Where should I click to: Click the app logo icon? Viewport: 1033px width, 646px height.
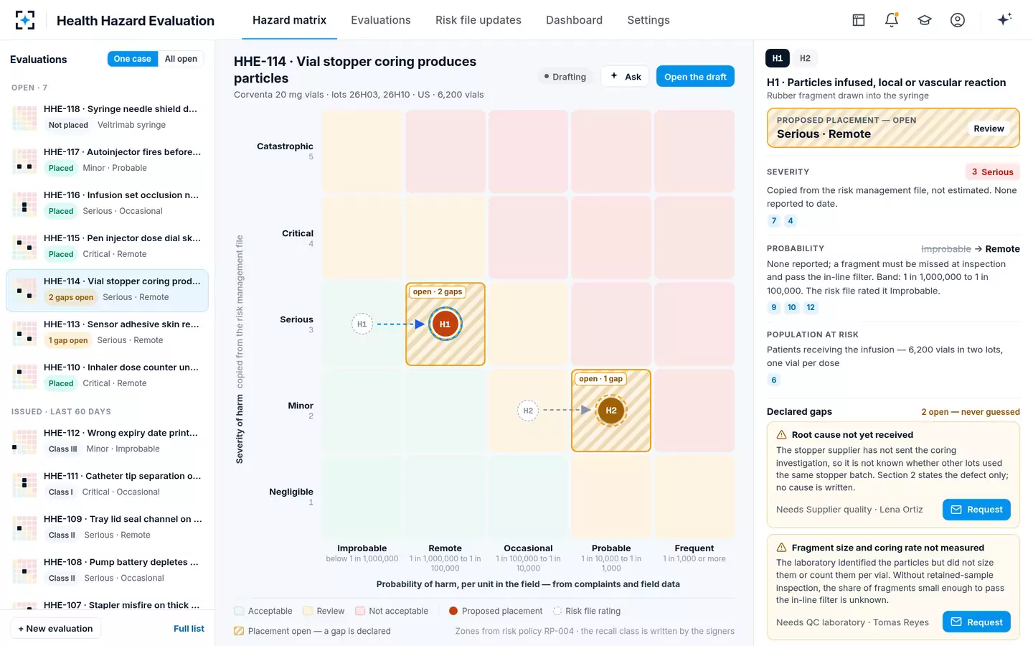click(x=25, y=20)
